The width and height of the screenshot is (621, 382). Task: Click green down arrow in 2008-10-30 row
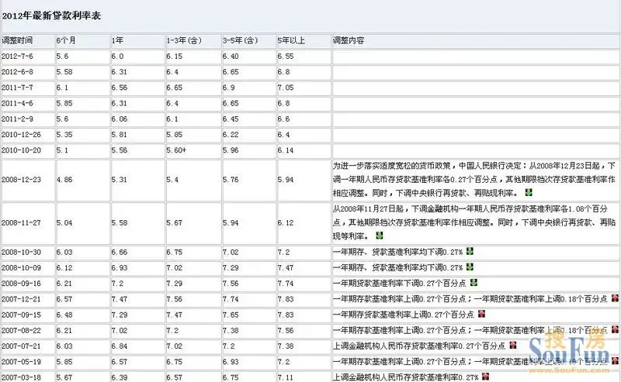click(x=470, y=251)
